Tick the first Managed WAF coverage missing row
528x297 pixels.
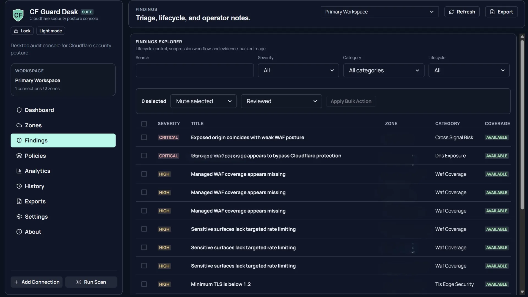point(144,174)
